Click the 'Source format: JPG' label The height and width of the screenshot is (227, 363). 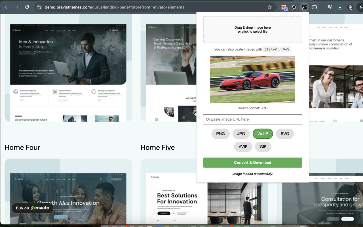point(253,108)
